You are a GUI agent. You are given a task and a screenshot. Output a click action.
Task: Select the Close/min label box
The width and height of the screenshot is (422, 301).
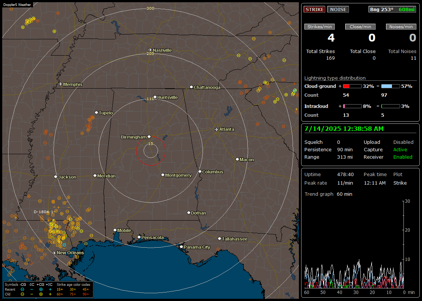[x=360, y=27]
